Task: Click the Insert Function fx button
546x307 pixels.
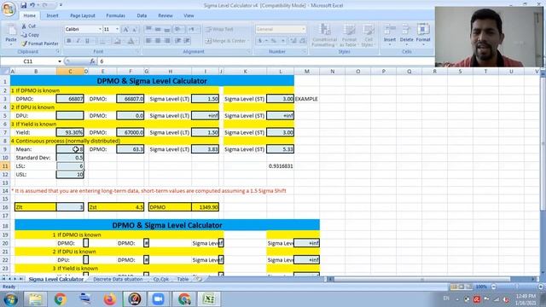Action: click(x=92, y=61)
